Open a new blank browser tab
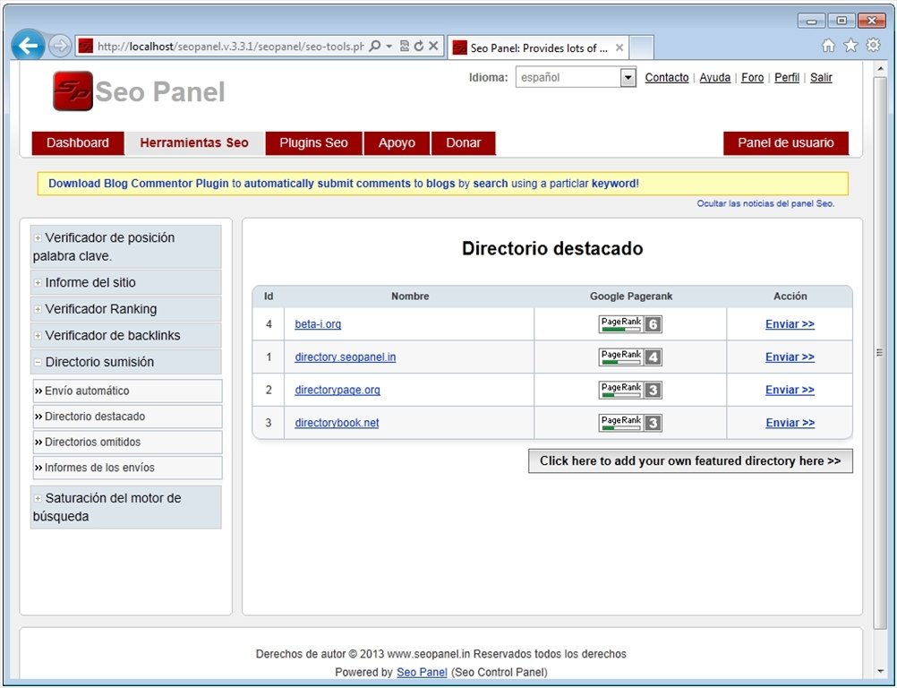 [641, 48]
